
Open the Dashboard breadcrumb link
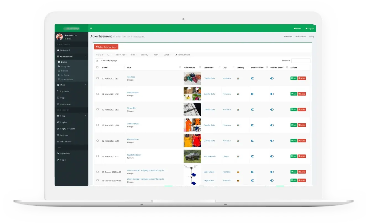pos(288,36)
